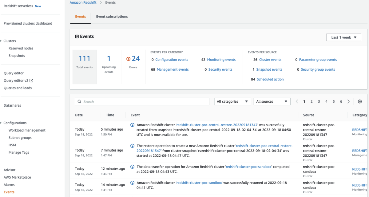Open AWS Marketplace in the sidebar

[x=17, y=177]
